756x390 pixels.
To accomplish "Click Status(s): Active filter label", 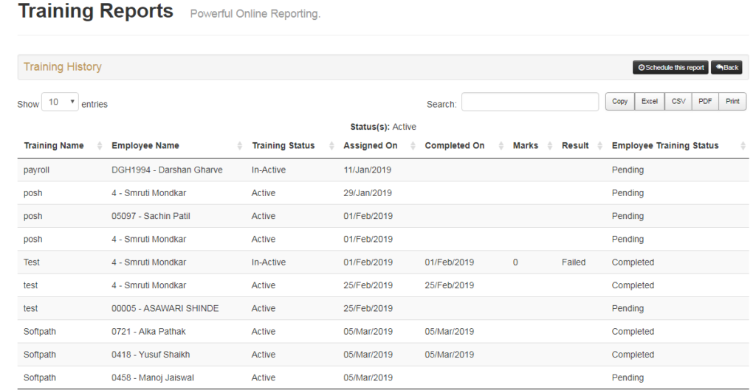I will 383,127.
